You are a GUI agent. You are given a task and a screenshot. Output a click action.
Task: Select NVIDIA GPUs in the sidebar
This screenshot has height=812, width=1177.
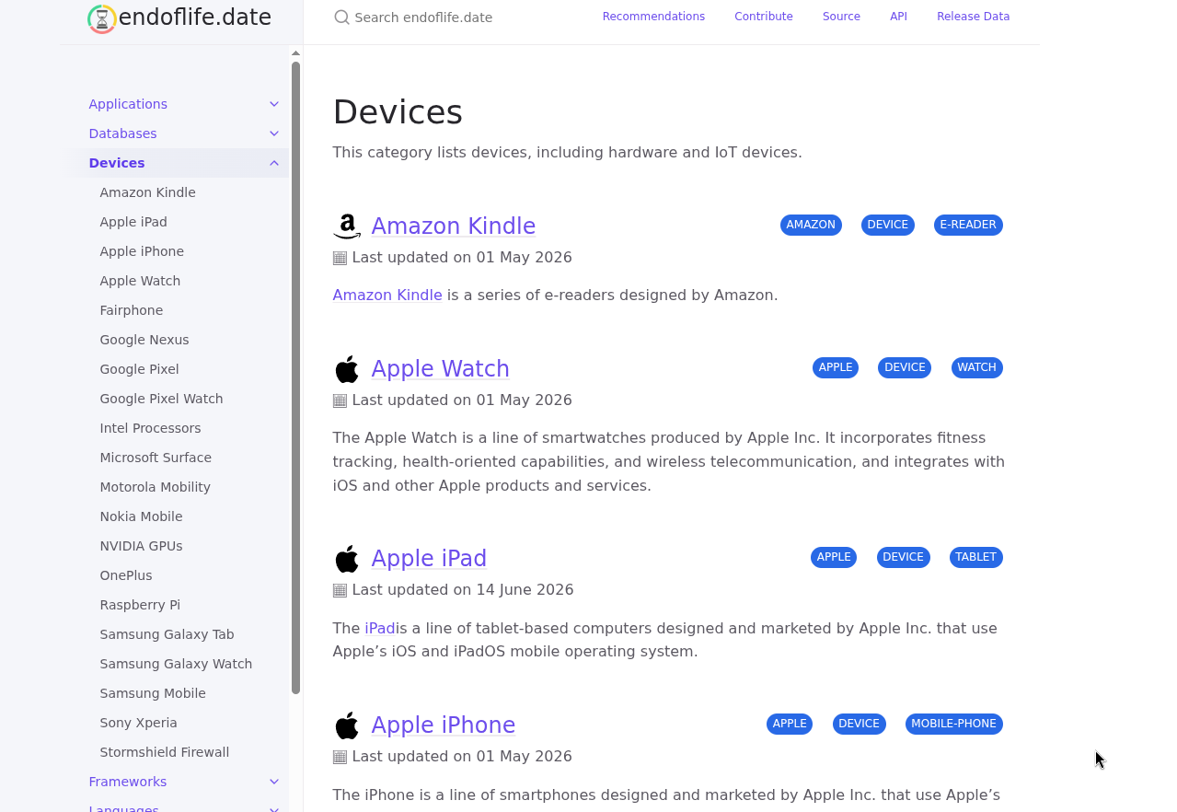click(x=141, y=546)
